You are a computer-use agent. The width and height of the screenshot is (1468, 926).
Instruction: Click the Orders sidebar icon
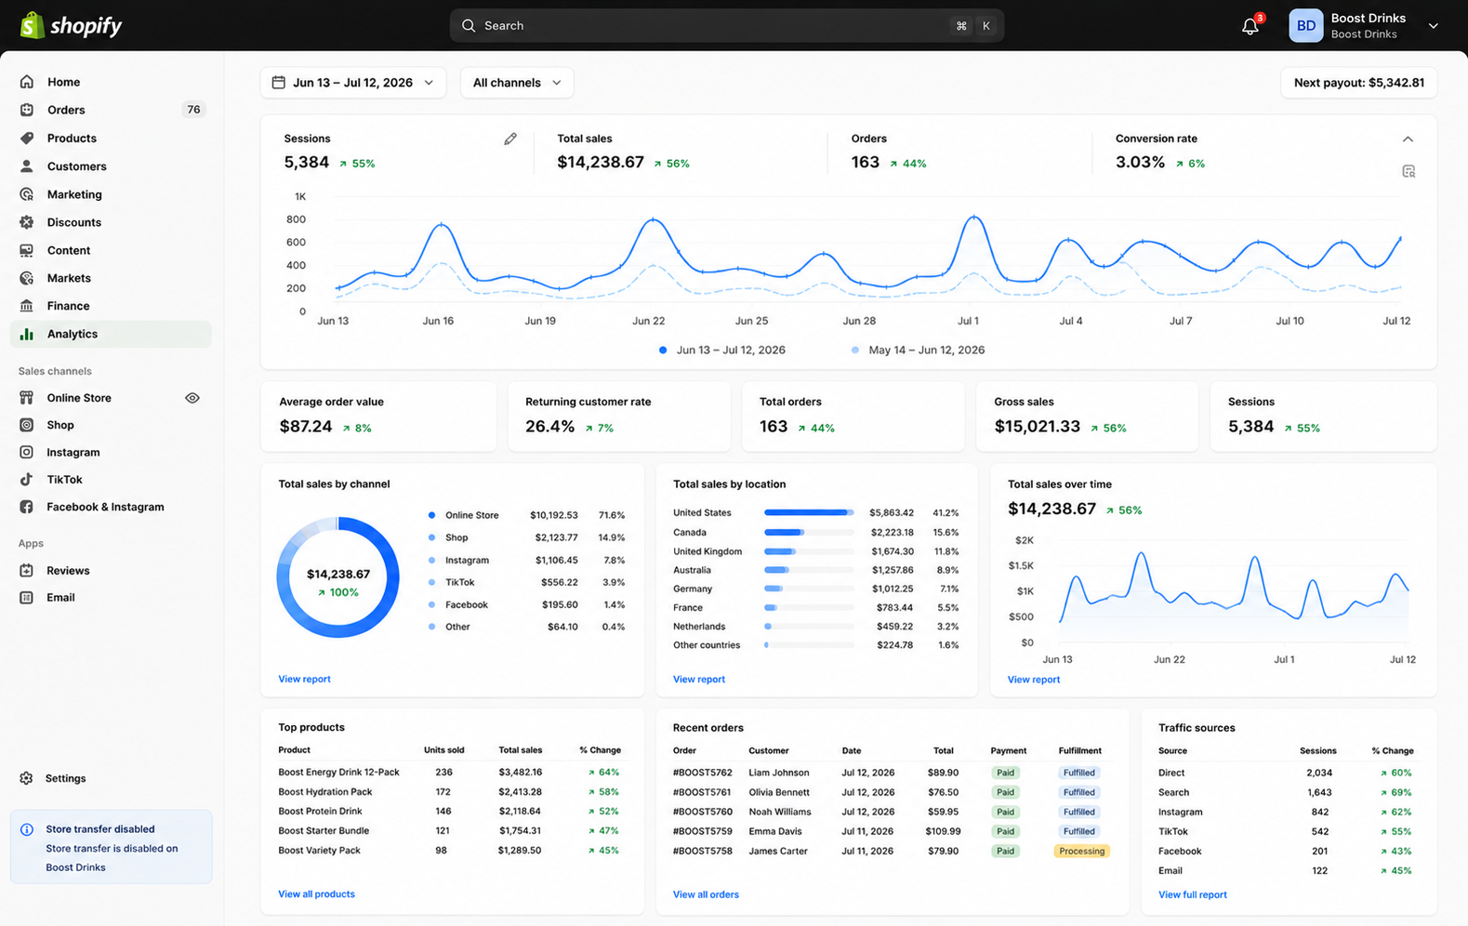27,110
